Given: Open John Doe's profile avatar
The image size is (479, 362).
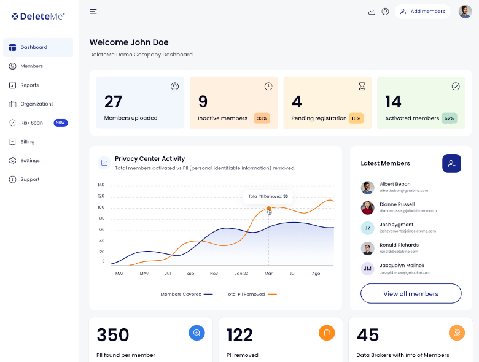Looking at the screenshot, I should click(465, 12).
